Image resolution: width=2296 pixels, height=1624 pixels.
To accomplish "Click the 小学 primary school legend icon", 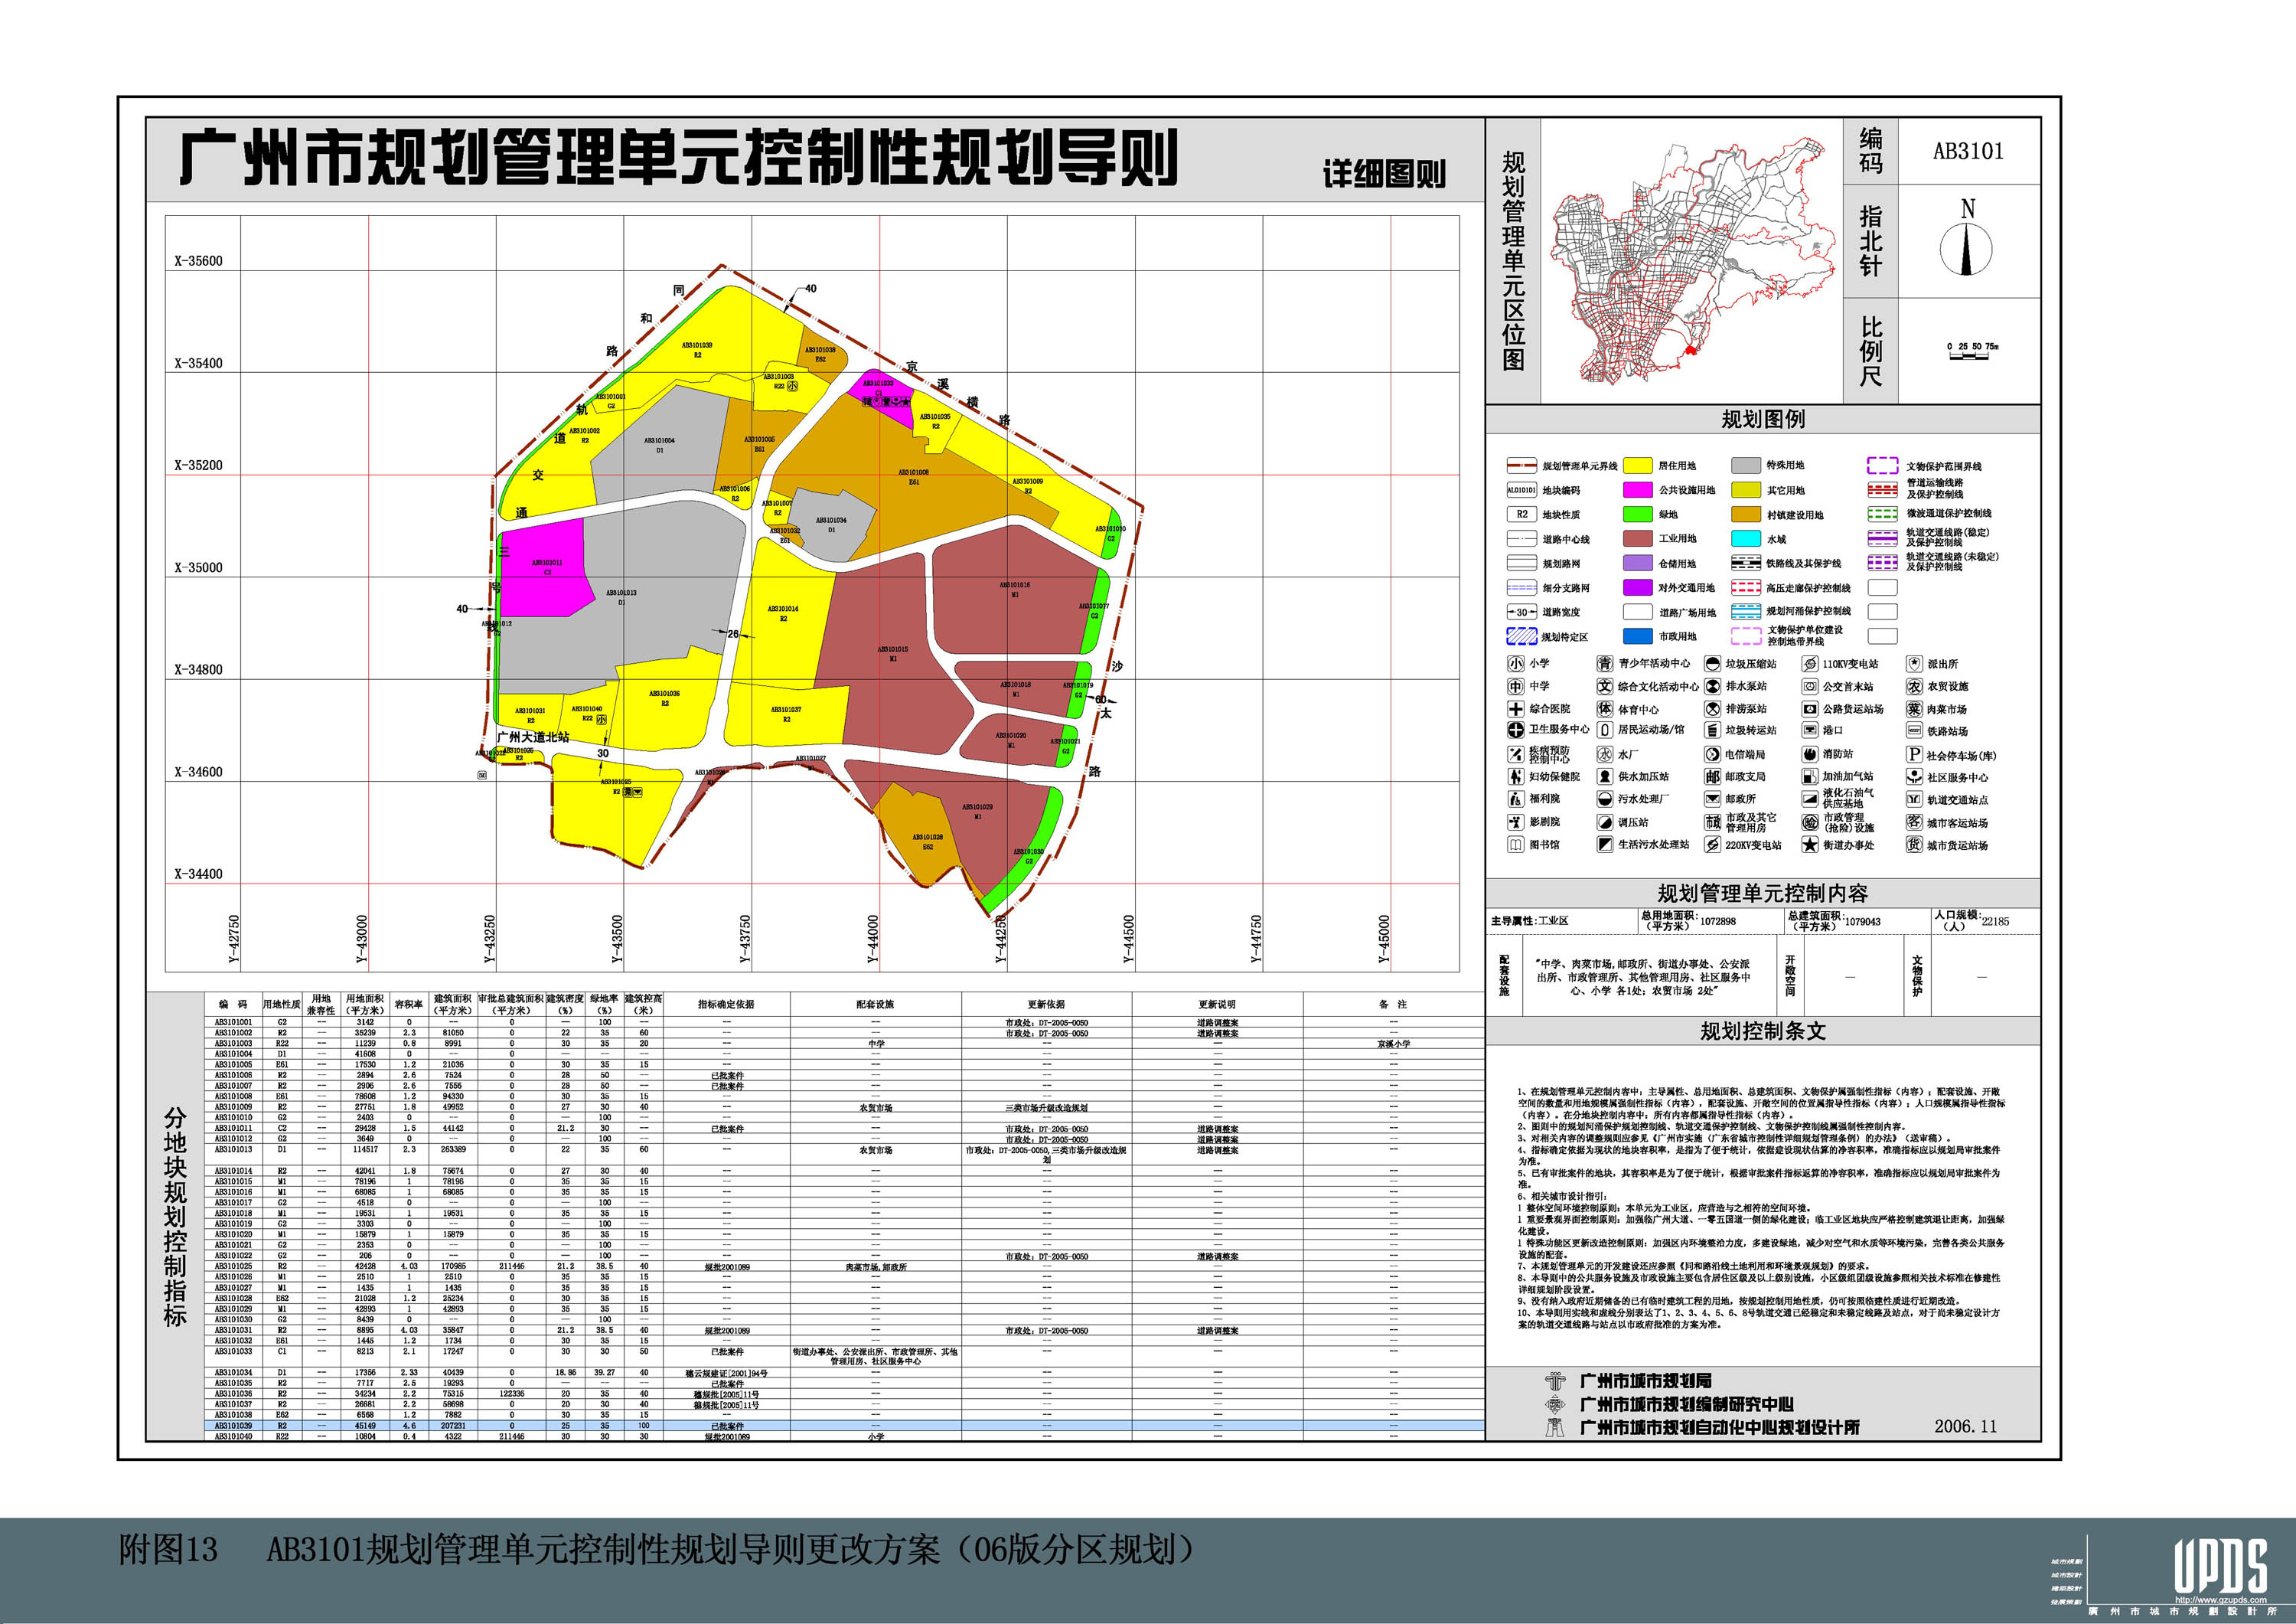I will (1516, 663).
